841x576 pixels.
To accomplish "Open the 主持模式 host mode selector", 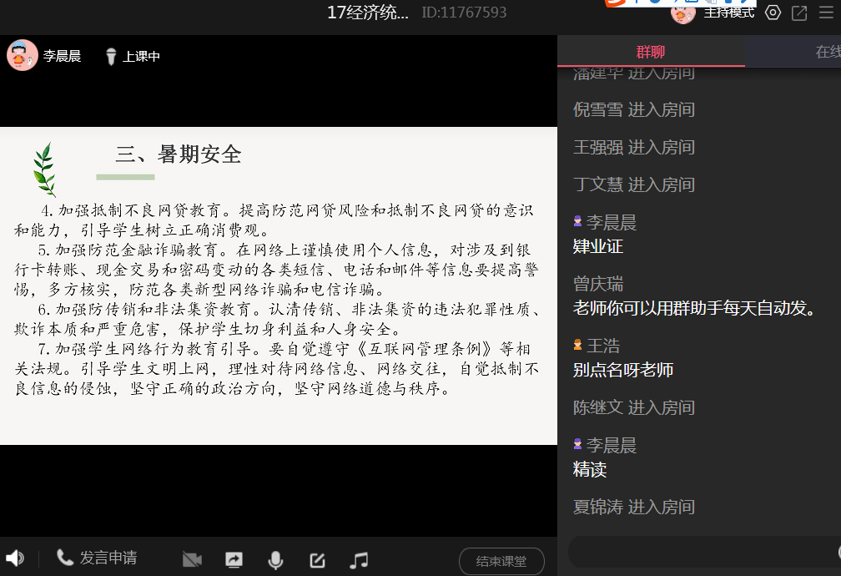I will coord(728,13).
